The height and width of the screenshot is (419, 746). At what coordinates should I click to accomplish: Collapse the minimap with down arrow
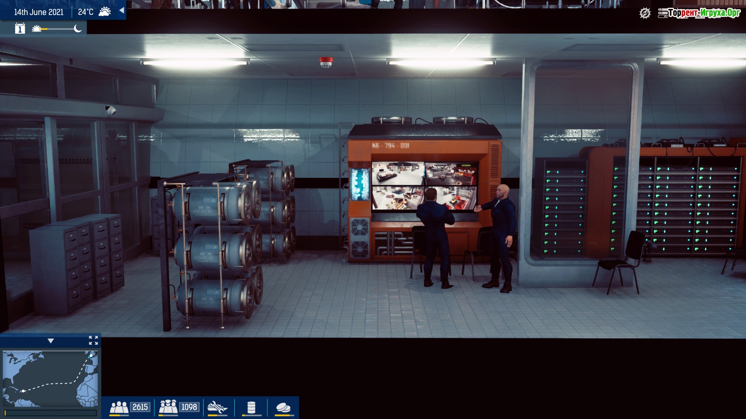(51, 341)
